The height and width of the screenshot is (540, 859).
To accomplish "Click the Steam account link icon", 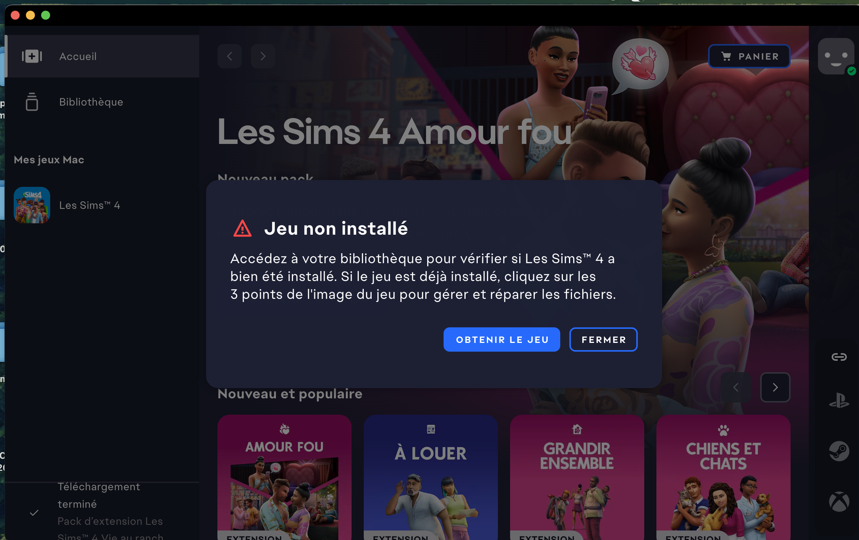I will (x=839, y=451).
